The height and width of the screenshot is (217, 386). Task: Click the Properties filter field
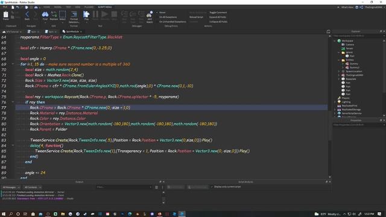[358, 125]
